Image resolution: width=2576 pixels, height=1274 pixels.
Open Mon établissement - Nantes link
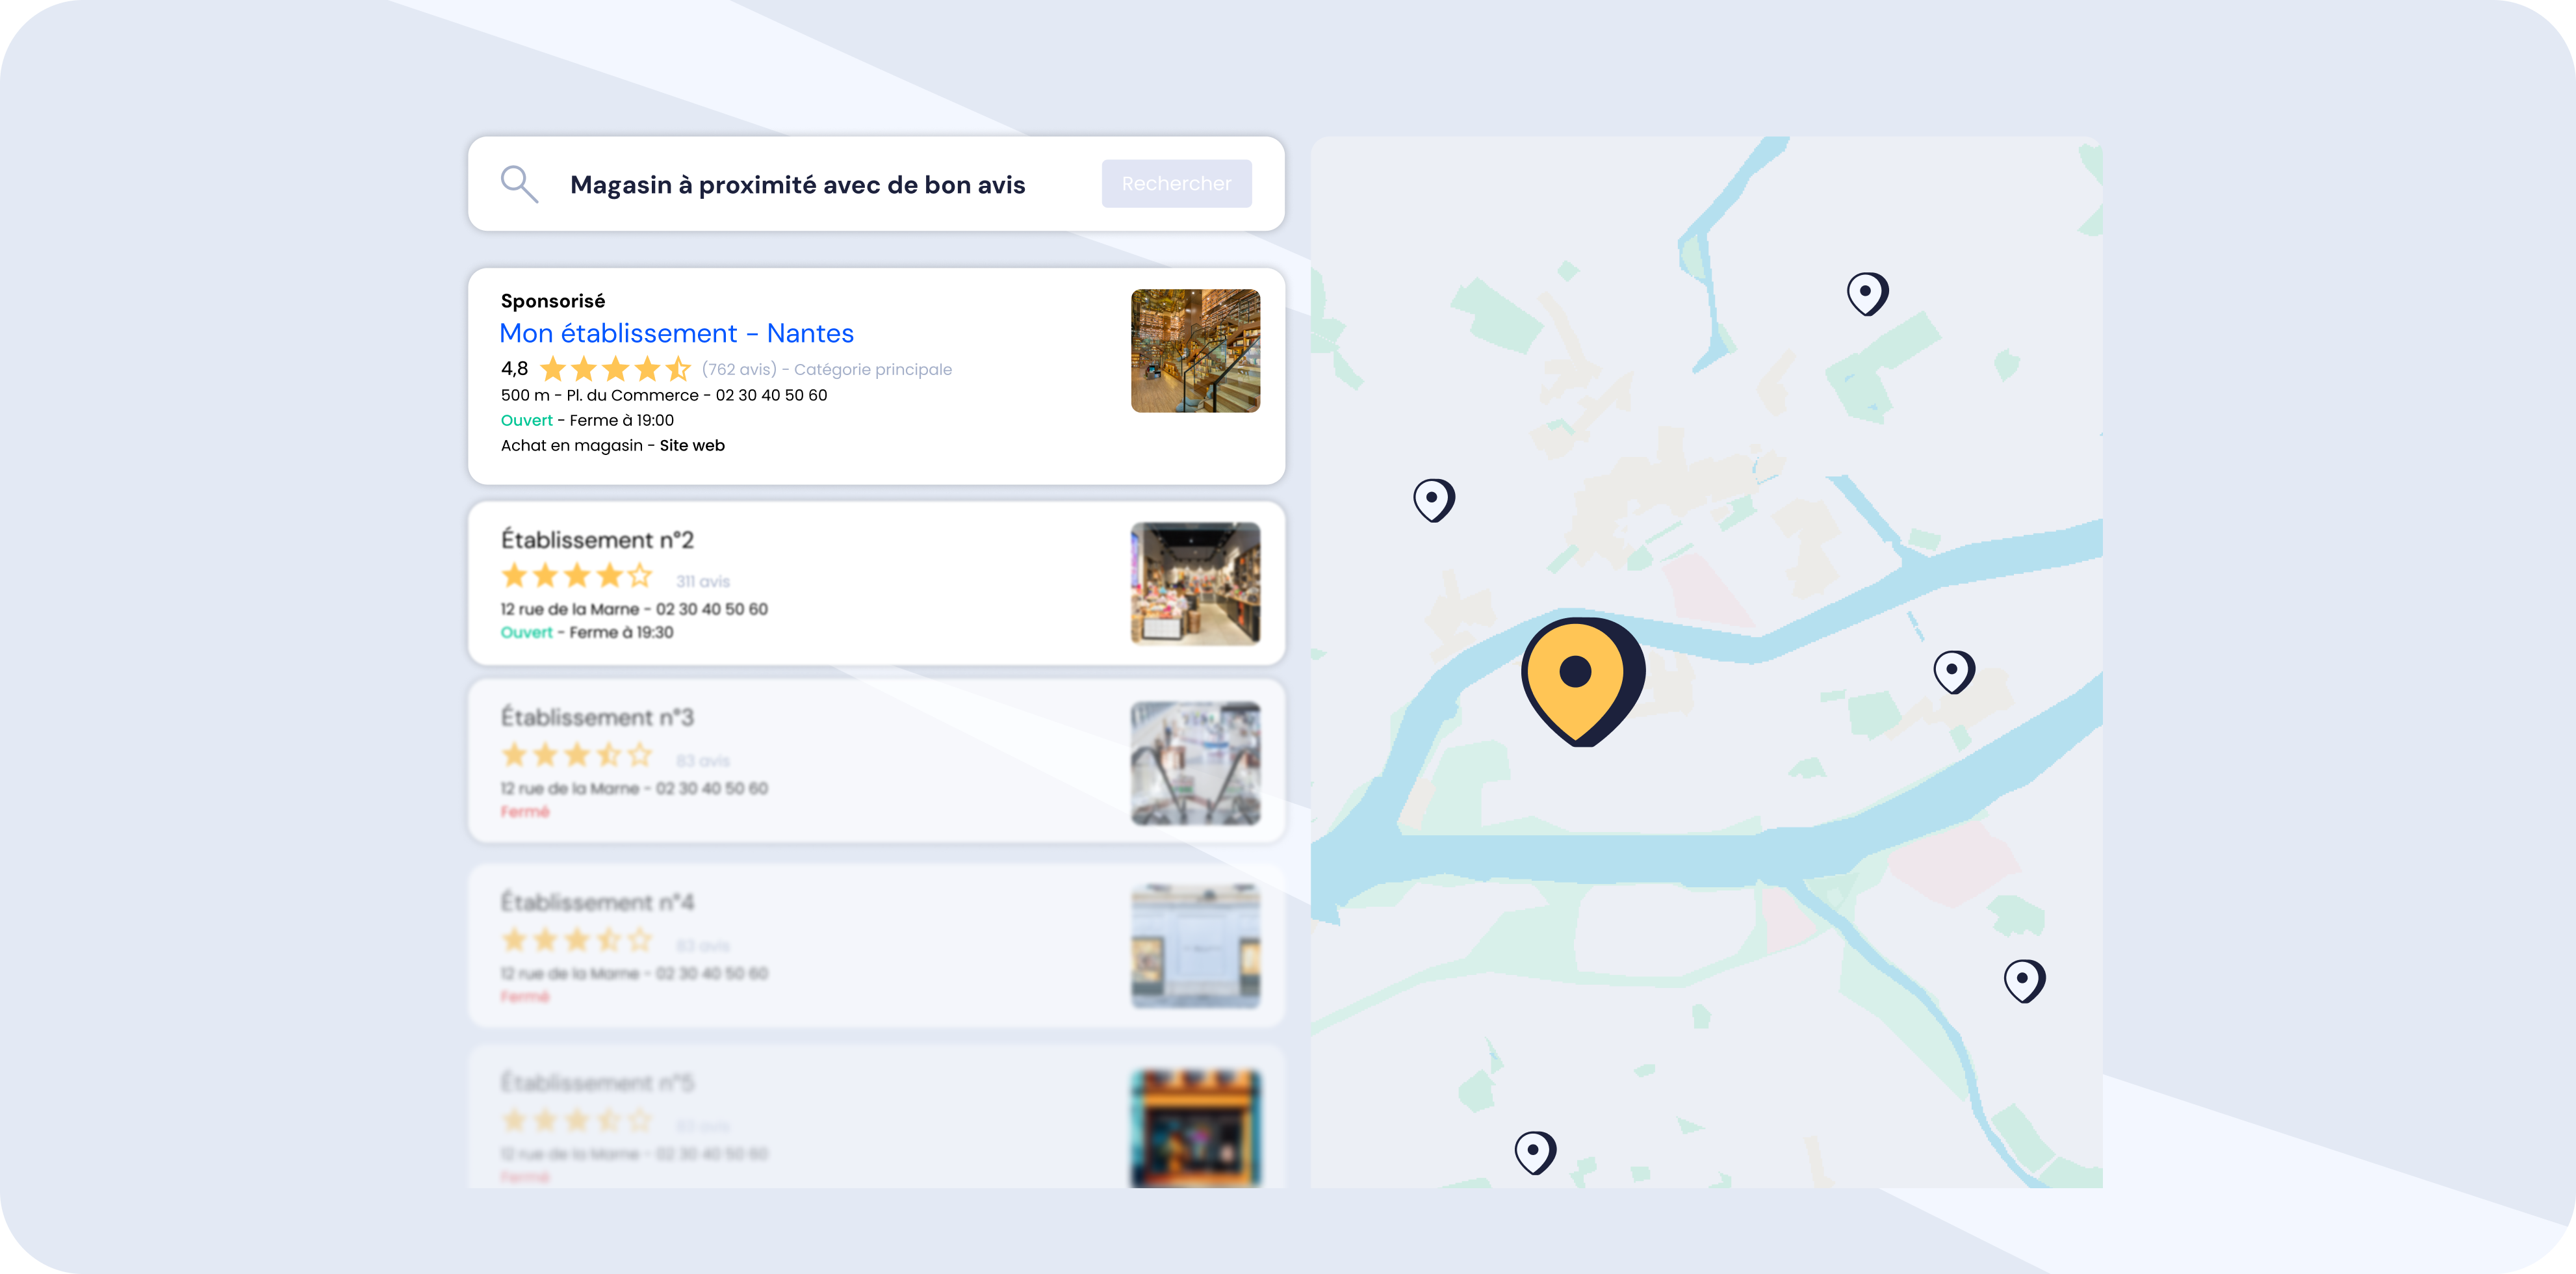[676, 333]
